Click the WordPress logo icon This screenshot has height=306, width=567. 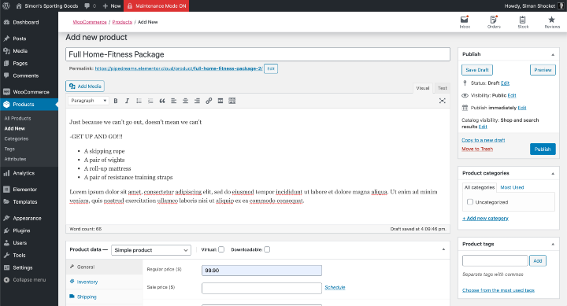point(6,6)
